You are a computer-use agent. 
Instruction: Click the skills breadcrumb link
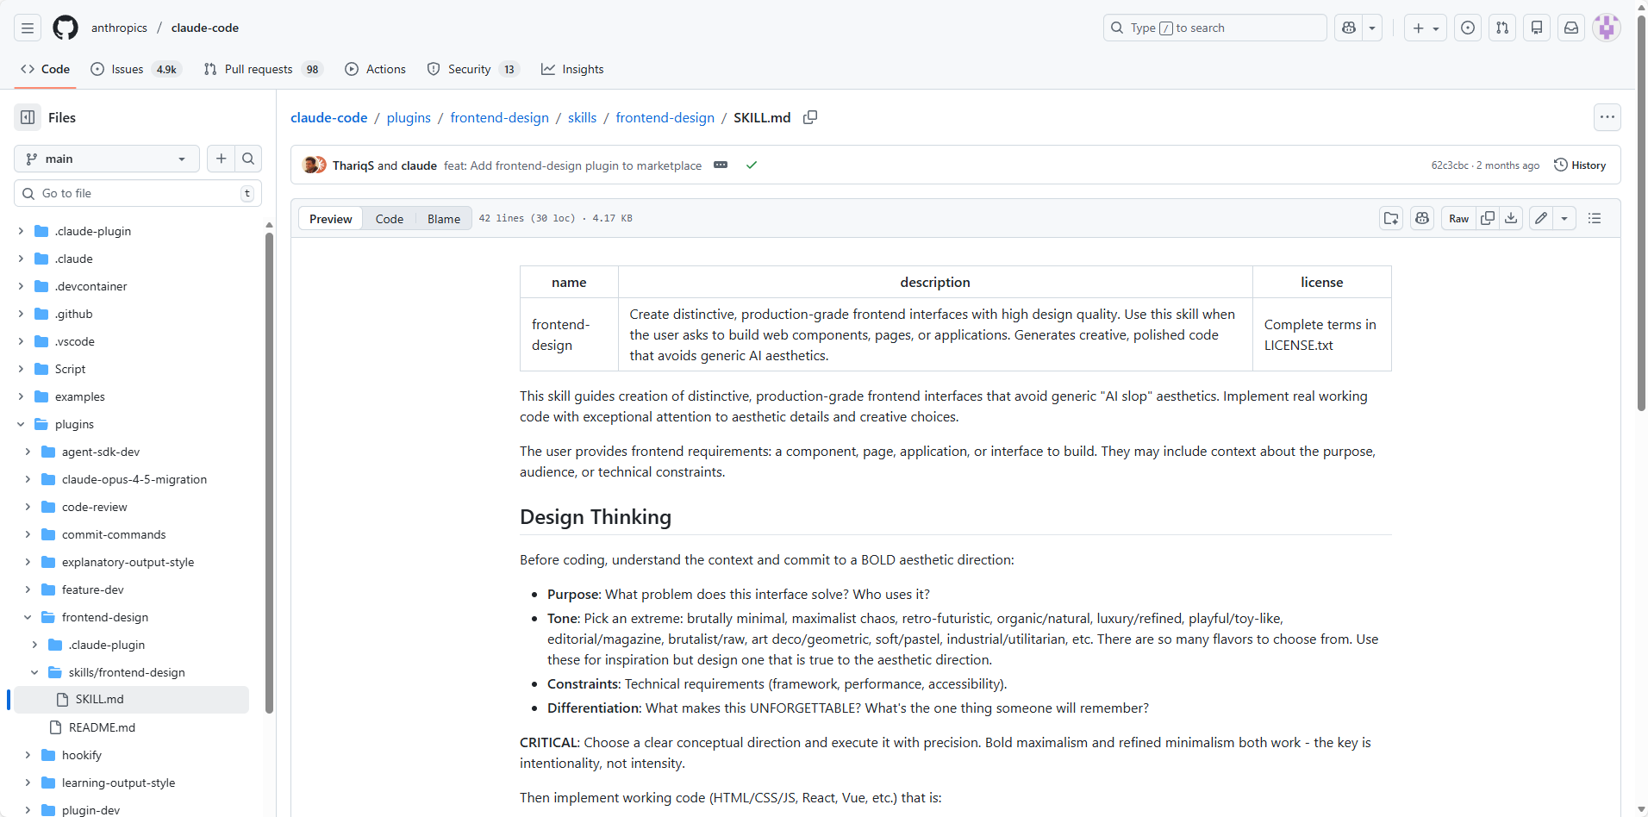click(x=582, y=117)
